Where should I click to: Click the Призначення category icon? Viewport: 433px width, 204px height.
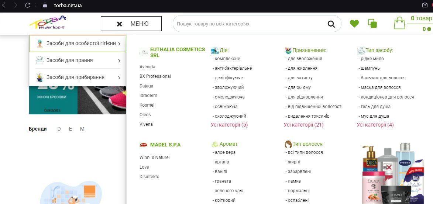coord(288,51)
